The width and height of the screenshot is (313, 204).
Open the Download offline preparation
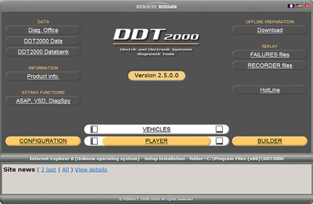coord(270,30)
